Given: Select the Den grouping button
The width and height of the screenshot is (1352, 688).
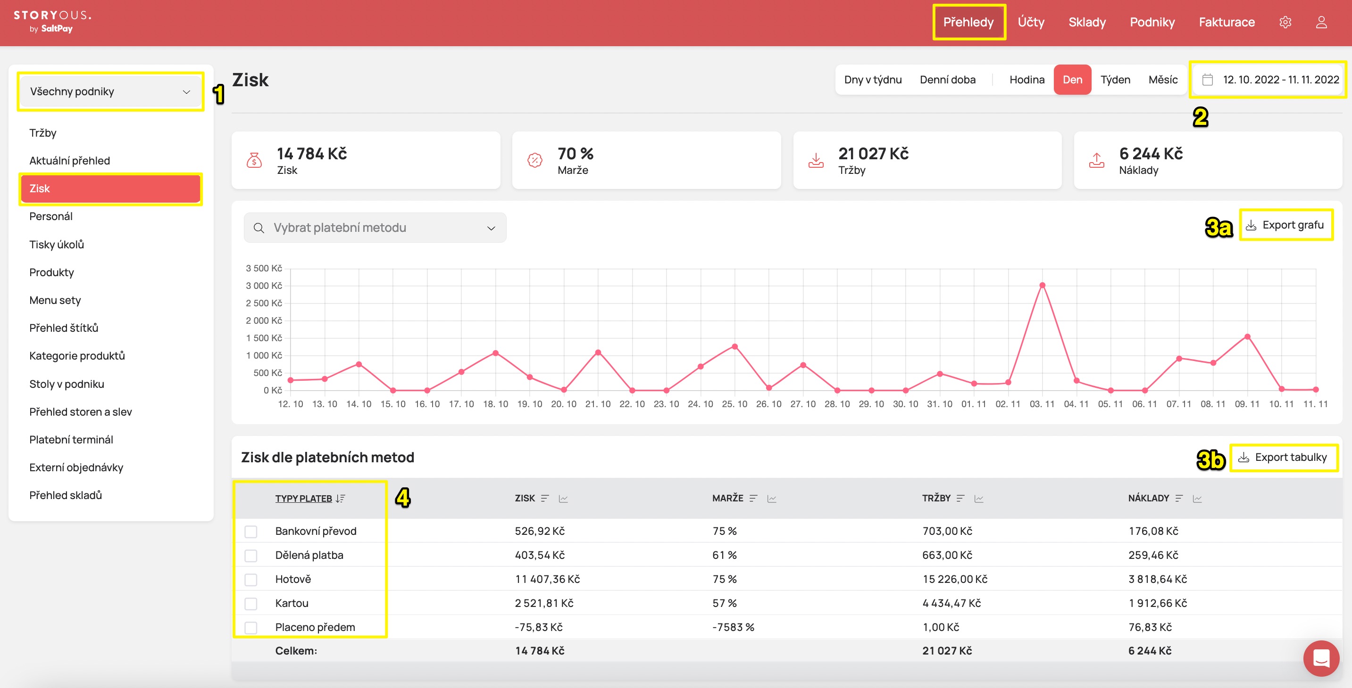Looking at the screenshot, I should 1072,80.
